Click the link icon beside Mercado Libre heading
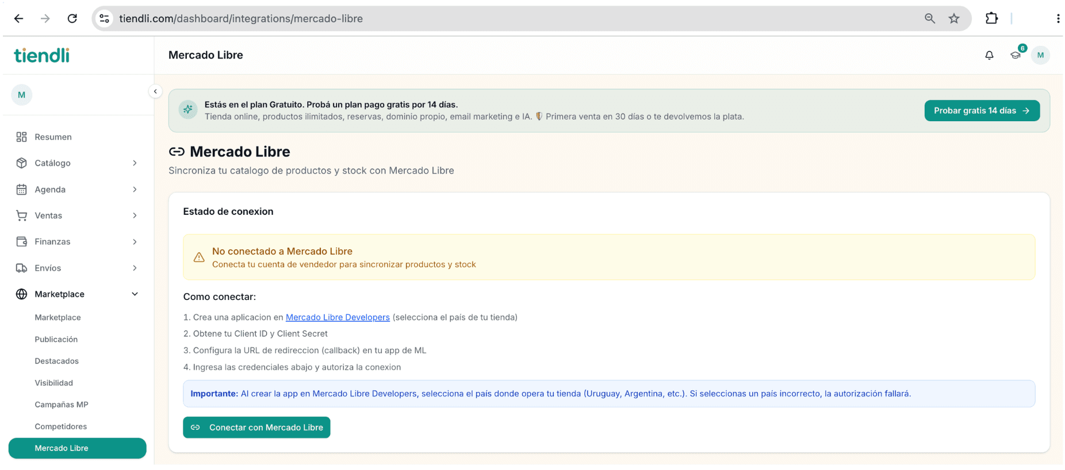This screenshot has height=470, width=1065. pos(177,152)
